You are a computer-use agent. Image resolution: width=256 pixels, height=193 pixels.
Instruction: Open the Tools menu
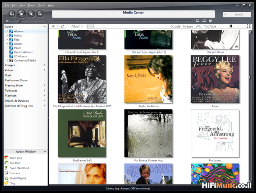pyautogui.click(x=42, y=6)
